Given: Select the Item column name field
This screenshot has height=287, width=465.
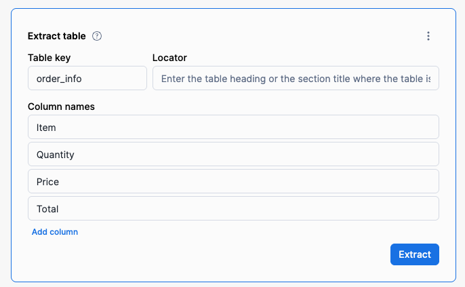Looking at the screenshot, I should pos(233,127).
